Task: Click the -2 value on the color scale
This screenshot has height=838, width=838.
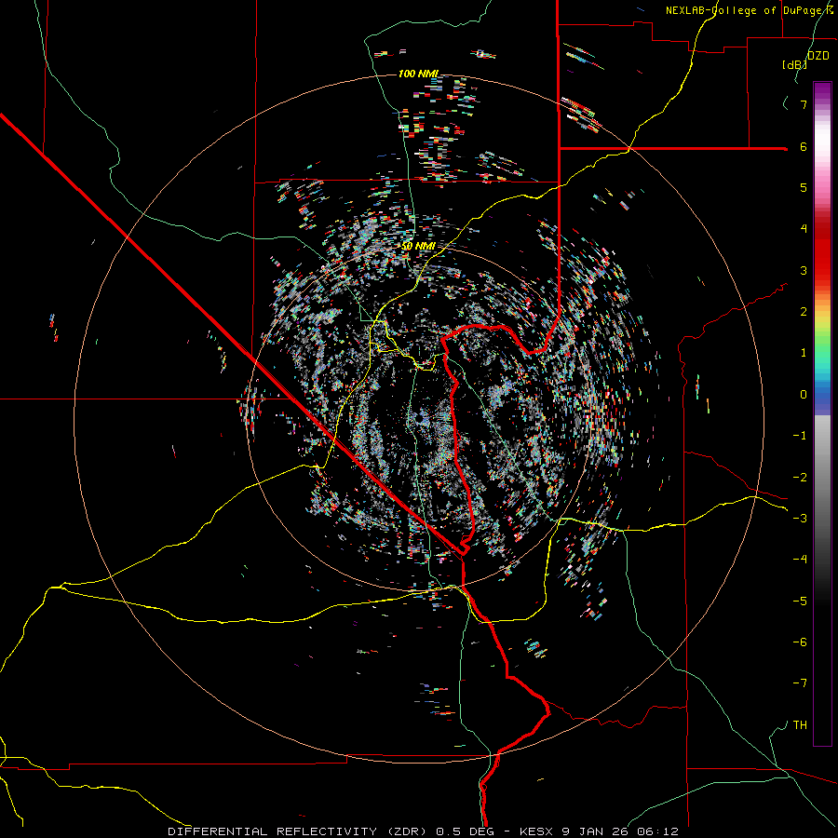Action: pos(800,477)
